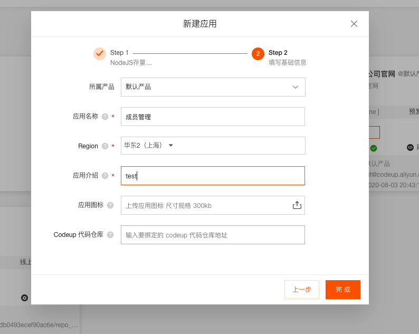The image size is (419, 334).
Task: Click the 所属产品 chevron arrow
Action: tap(296, 87)
